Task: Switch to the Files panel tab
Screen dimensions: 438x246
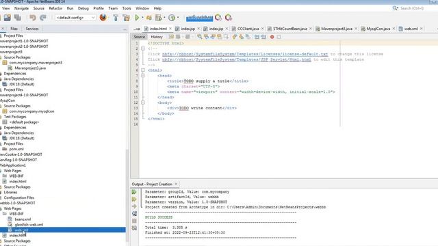Action: click(x=14, y=29)
